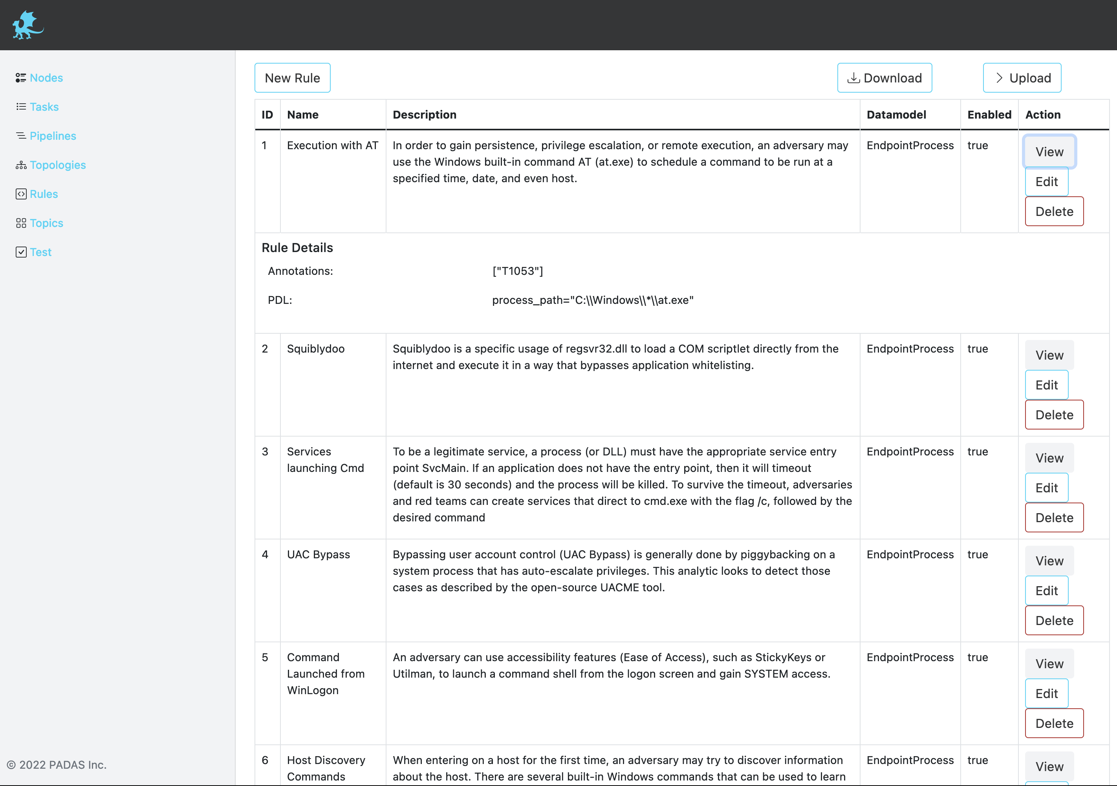Click the Topics grid icon

(21, 223)
